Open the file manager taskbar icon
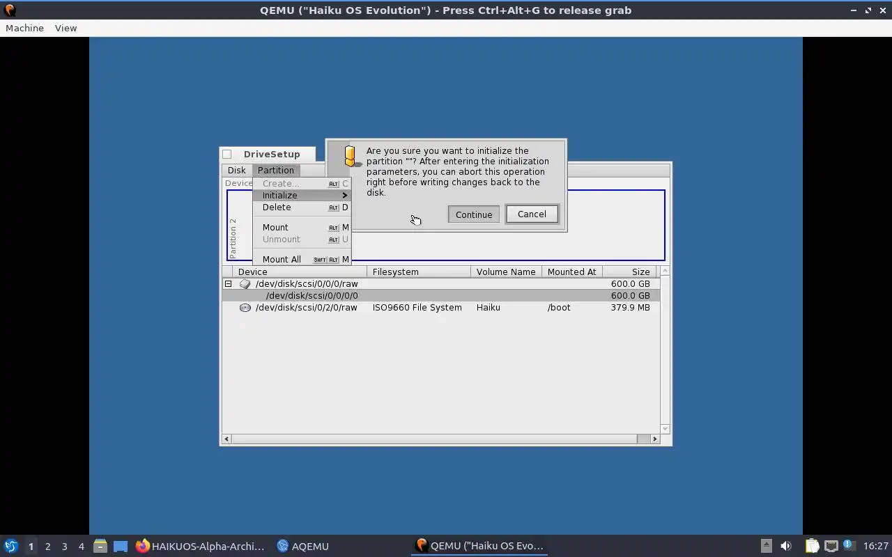The image size is (892, 557). pyautogui.click(x=100, y=546)
